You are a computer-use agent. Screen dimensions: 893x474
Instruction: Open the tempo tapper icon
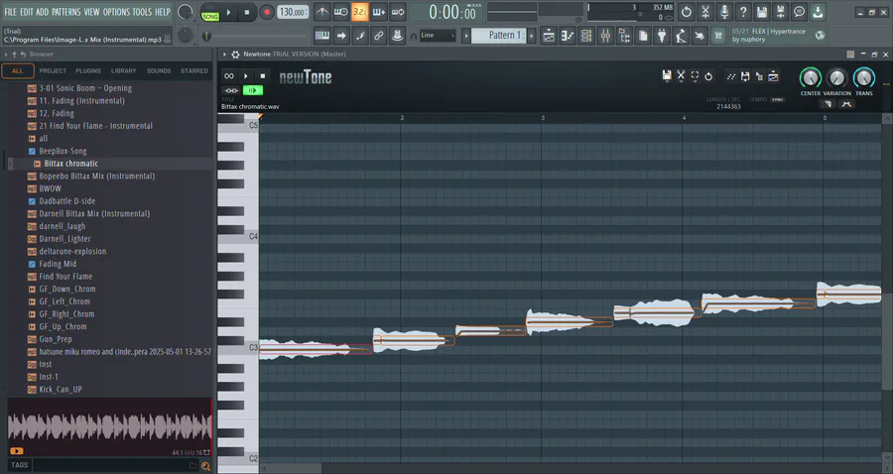pos(680,36)
